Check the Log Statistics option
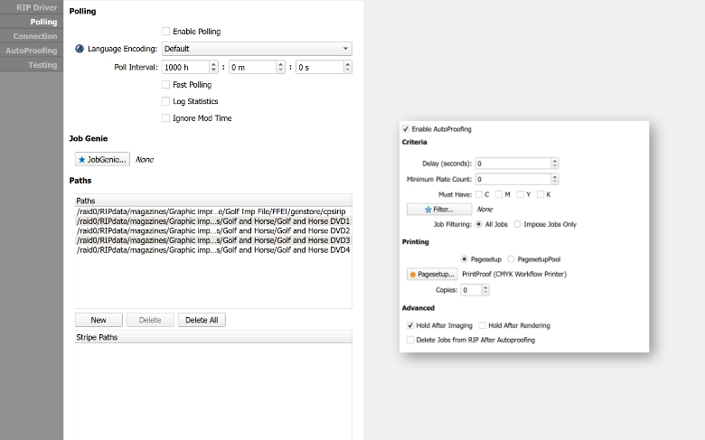Image resolution: width=705 pixels, height=440 pixels. (x=165, y=101)
